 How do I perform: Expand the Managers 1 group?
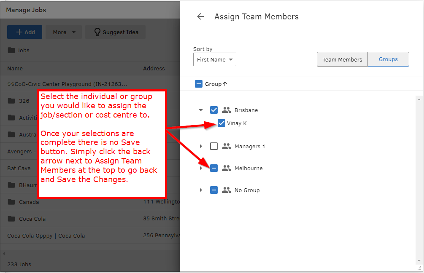[201, 146]
